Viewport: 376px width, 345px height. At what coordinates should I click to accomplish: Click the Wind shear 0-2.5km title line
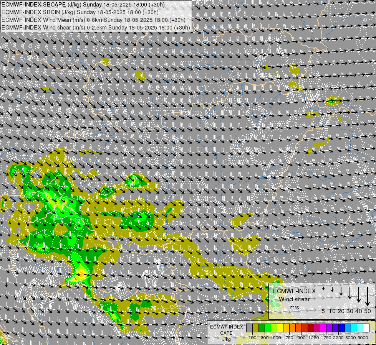pyautogui.click(x=96, y=28)
